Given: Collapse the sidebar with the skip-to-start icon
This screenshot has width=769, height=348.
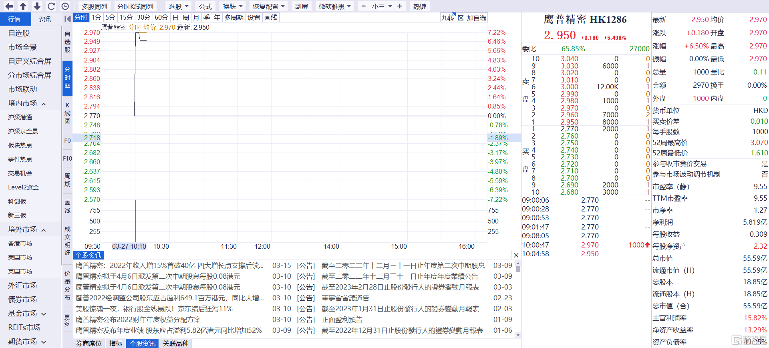Looking at the screenshot, I should [x=67, y=18].
